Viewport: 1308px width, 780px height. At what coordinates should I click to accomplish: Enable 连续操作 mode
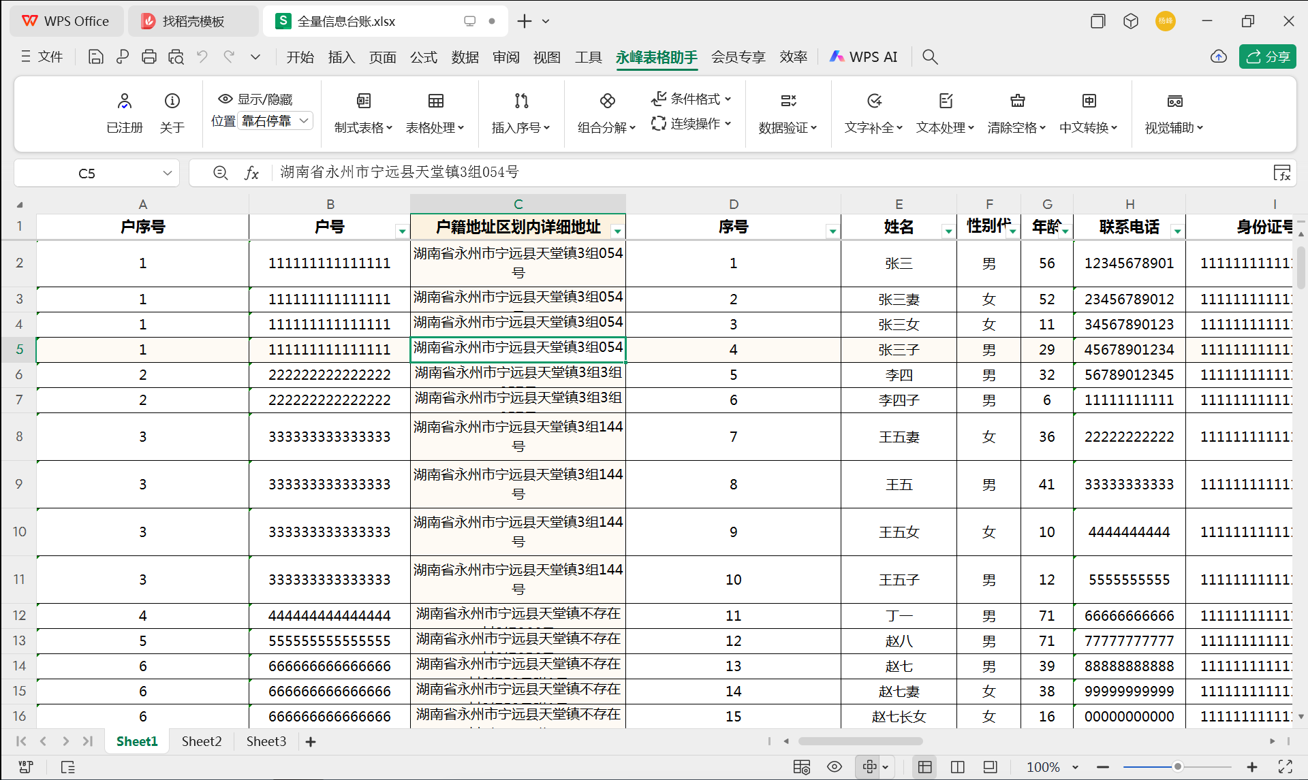(690, 123)
